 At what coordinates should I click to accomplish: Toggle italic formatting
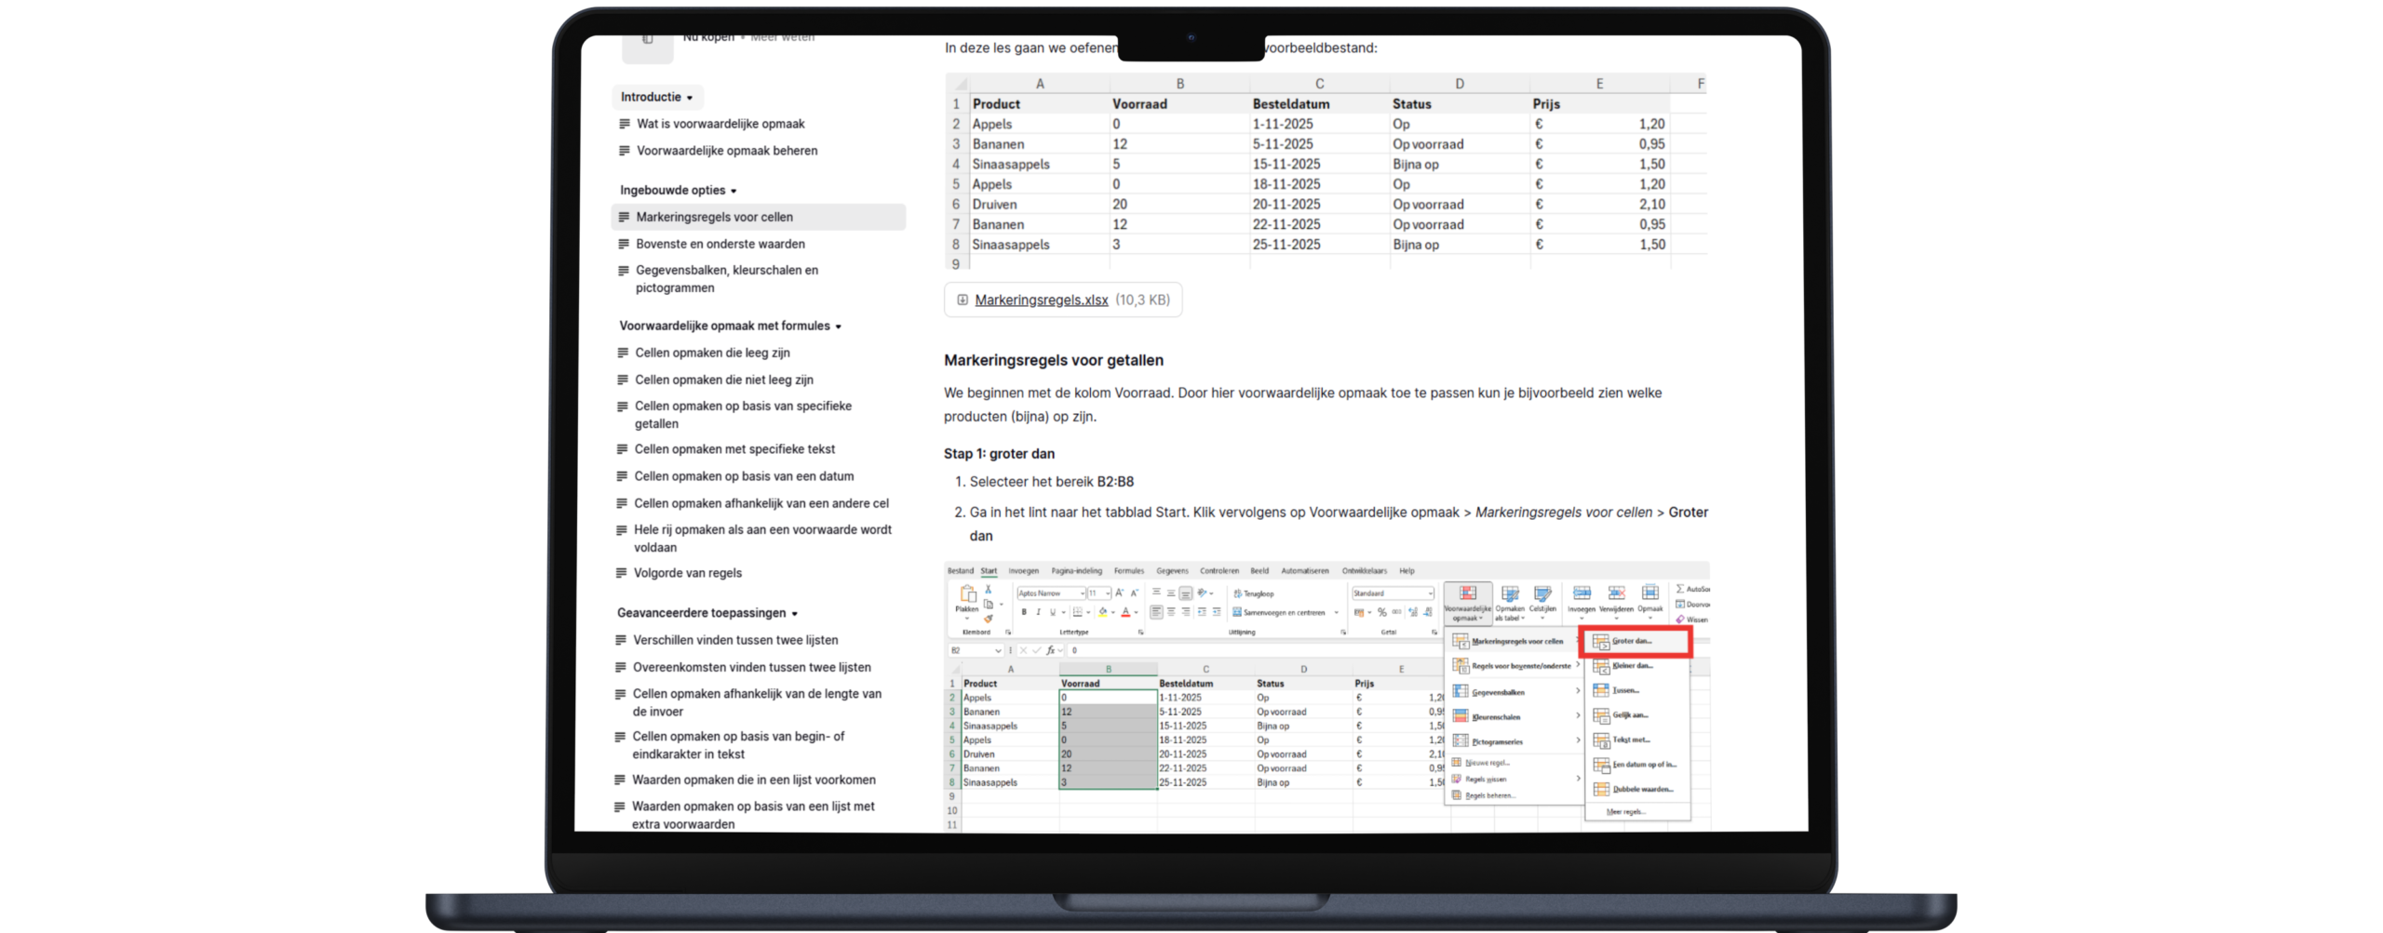coord(1039,611)
